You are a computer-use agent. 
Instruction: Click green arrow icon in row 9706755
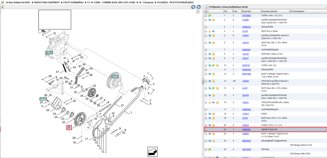[213, 65]
